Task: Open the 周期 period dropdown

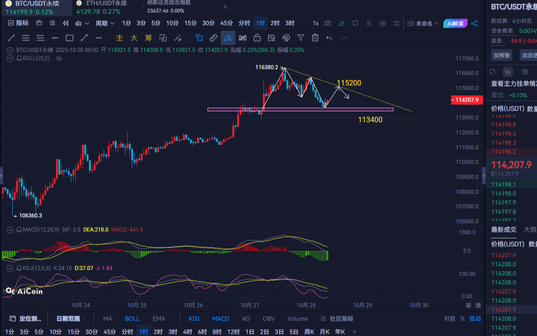Action: click(104, 23)
